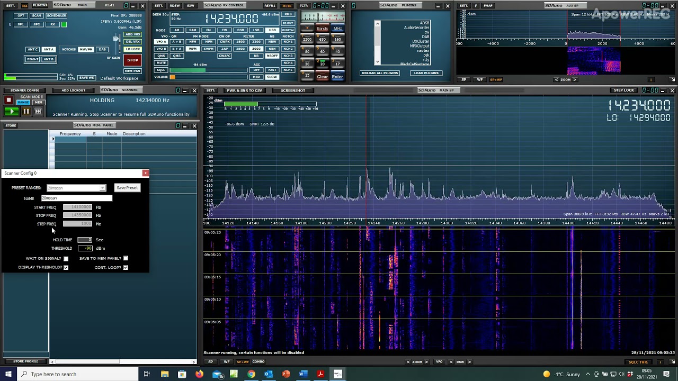
Task: Open Firefox from the taskbar
Action: coord(199,374)
